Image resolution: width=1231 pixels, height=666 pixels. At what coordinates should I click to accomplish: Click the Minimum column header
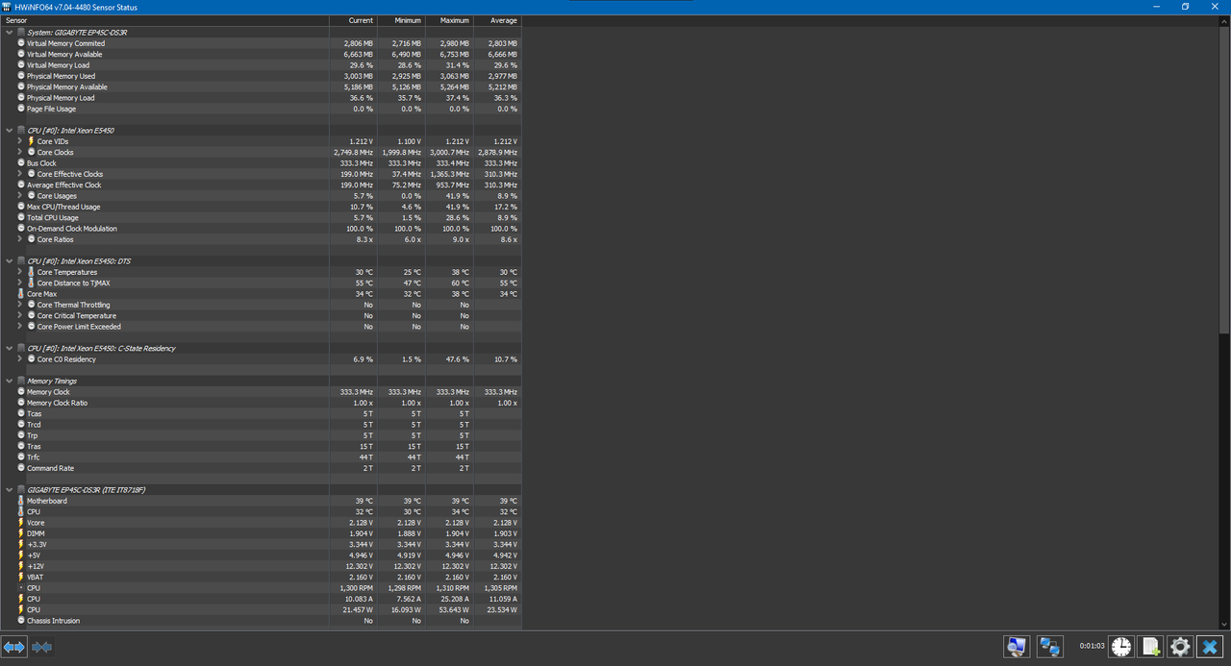401,20
